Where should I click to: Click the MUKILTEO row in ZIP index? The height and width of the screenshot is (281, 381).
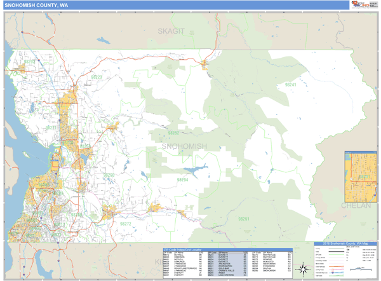pyautogui.click(x=272, y=261)
